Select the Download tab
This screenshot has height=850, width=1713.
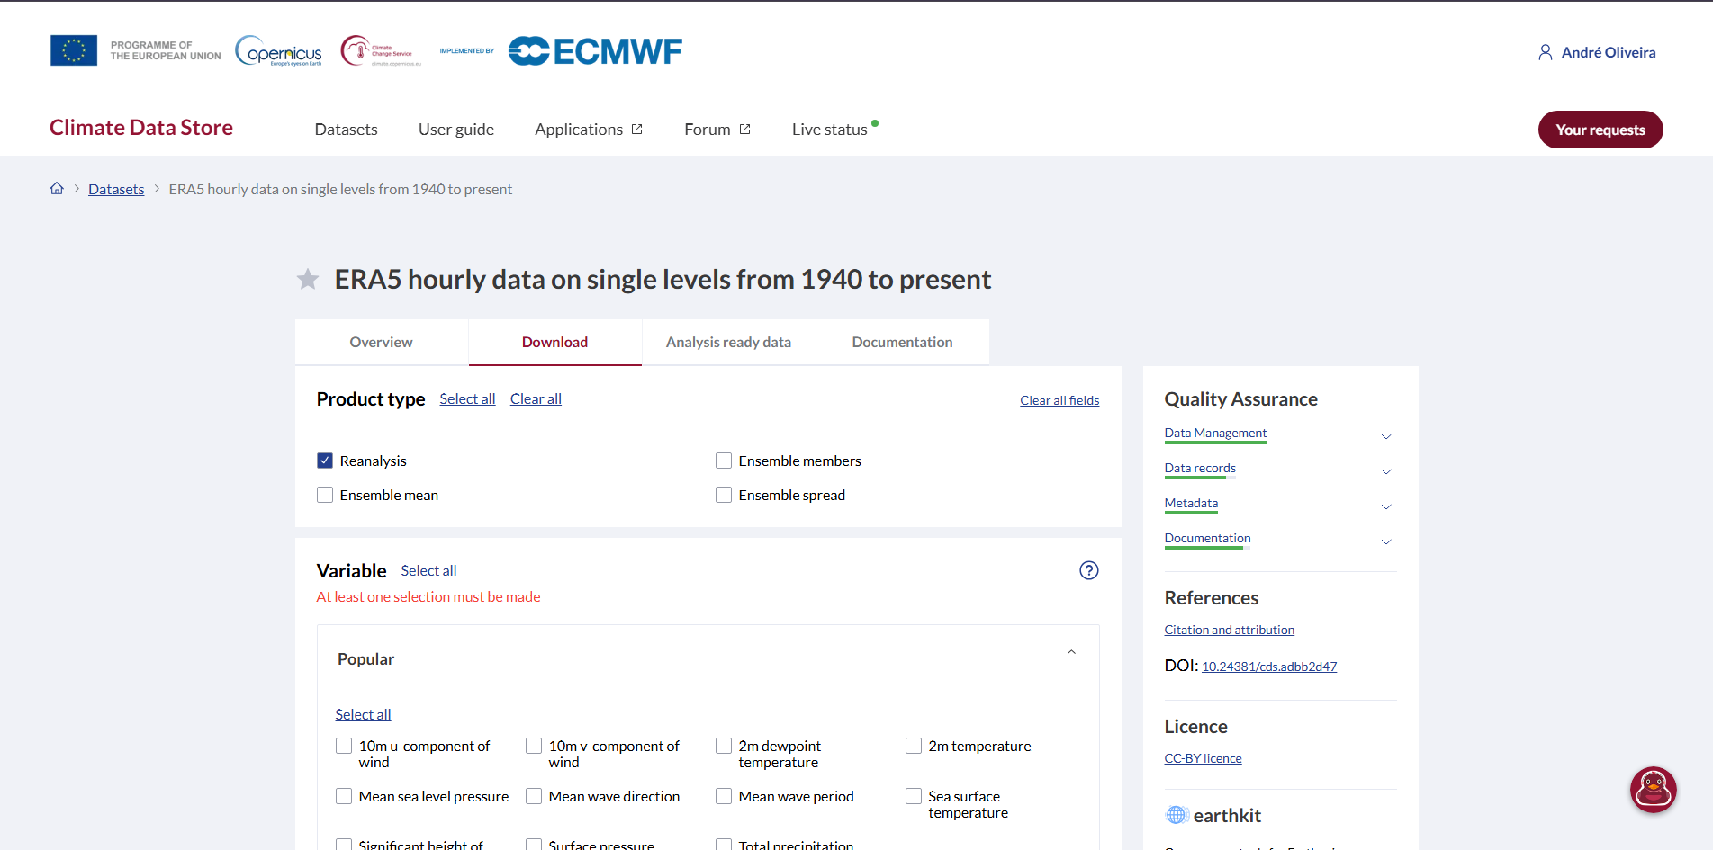(555, 342)
